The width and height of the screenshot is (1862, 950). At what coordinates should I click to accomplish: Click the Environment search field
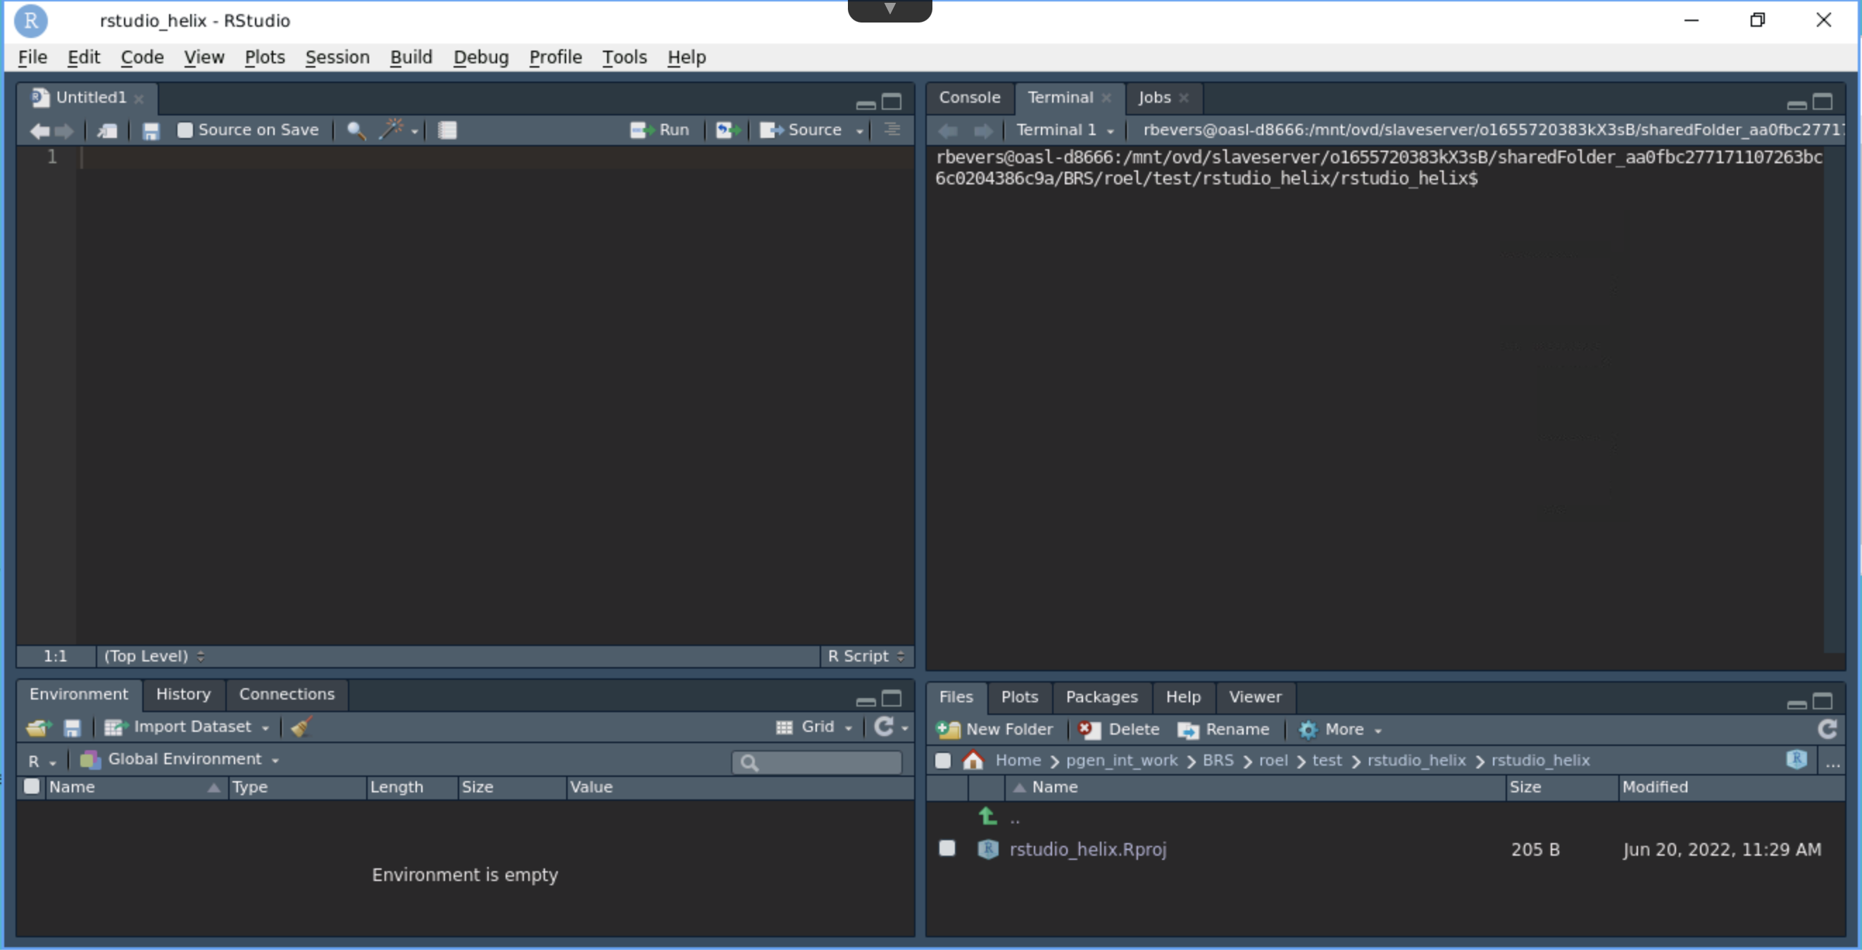817,762
